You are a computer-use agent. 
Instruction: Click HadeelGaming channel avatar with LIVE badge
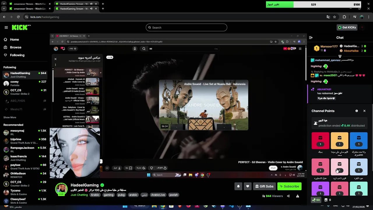pos(61,189)
